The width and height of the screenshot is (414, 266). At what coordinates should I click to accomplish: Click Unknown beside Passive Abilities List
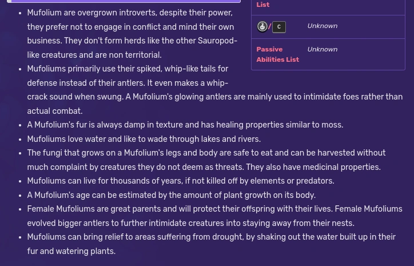[322, 49]
